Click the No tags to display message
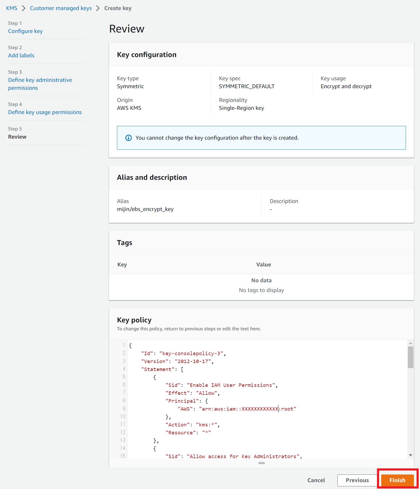The height and width of the screenshot is (489, 420). tap(261, 290)
